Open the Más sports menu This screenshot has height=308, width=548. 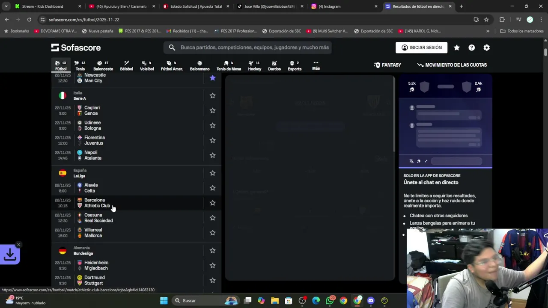pyautogui.click(x=316, y=65)
